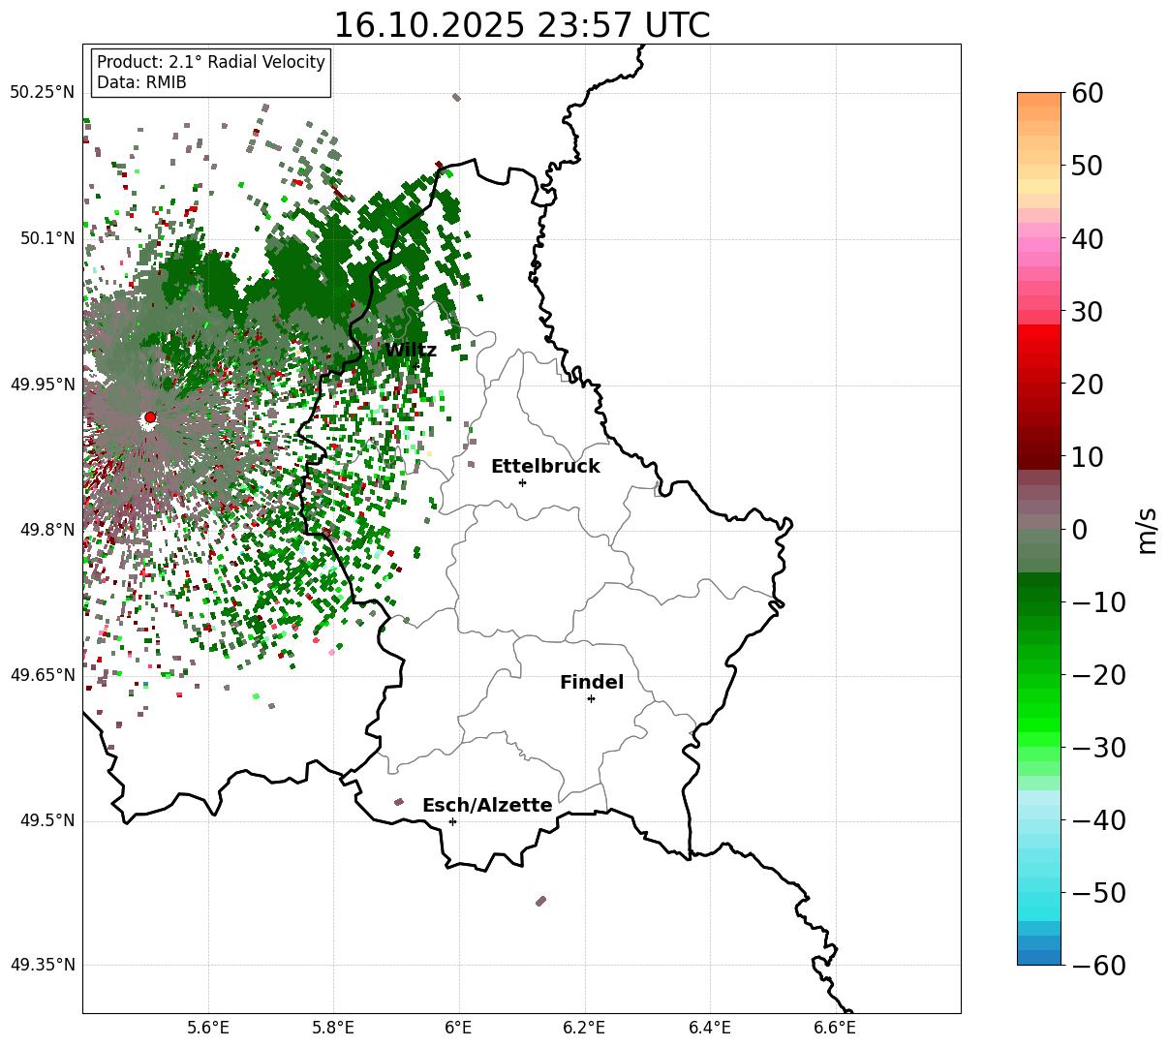Click the colorbar 40 tick label
The width and height of the screenshot is (1169, 1047).
pyautogui.click(x=1086, y=238)
